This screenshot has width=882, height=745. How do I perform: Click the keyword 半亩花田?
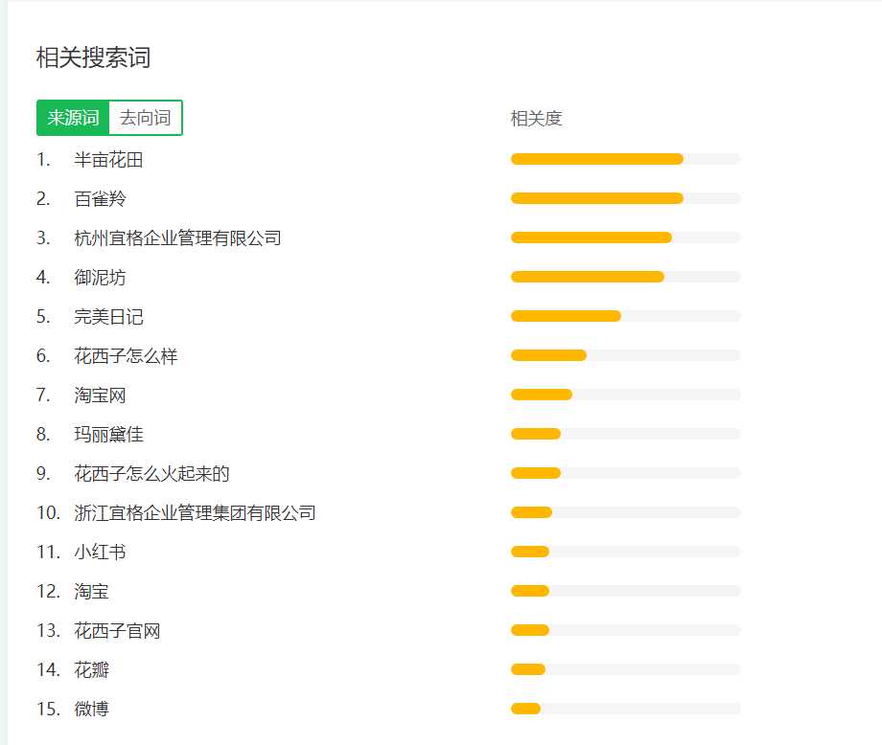click(108, 160)
